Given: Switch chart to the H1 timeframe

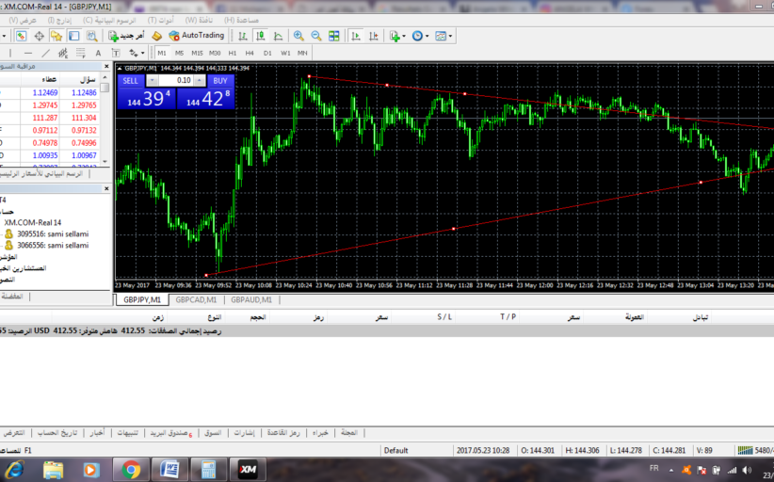Looking at the screenshot, I should coord(233,53).
